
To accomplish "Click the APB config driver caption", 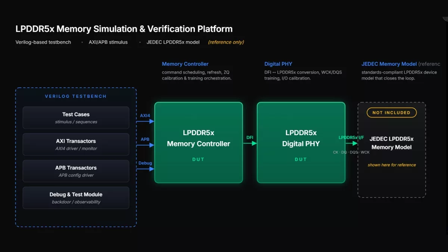I will (x=76, y=175).
